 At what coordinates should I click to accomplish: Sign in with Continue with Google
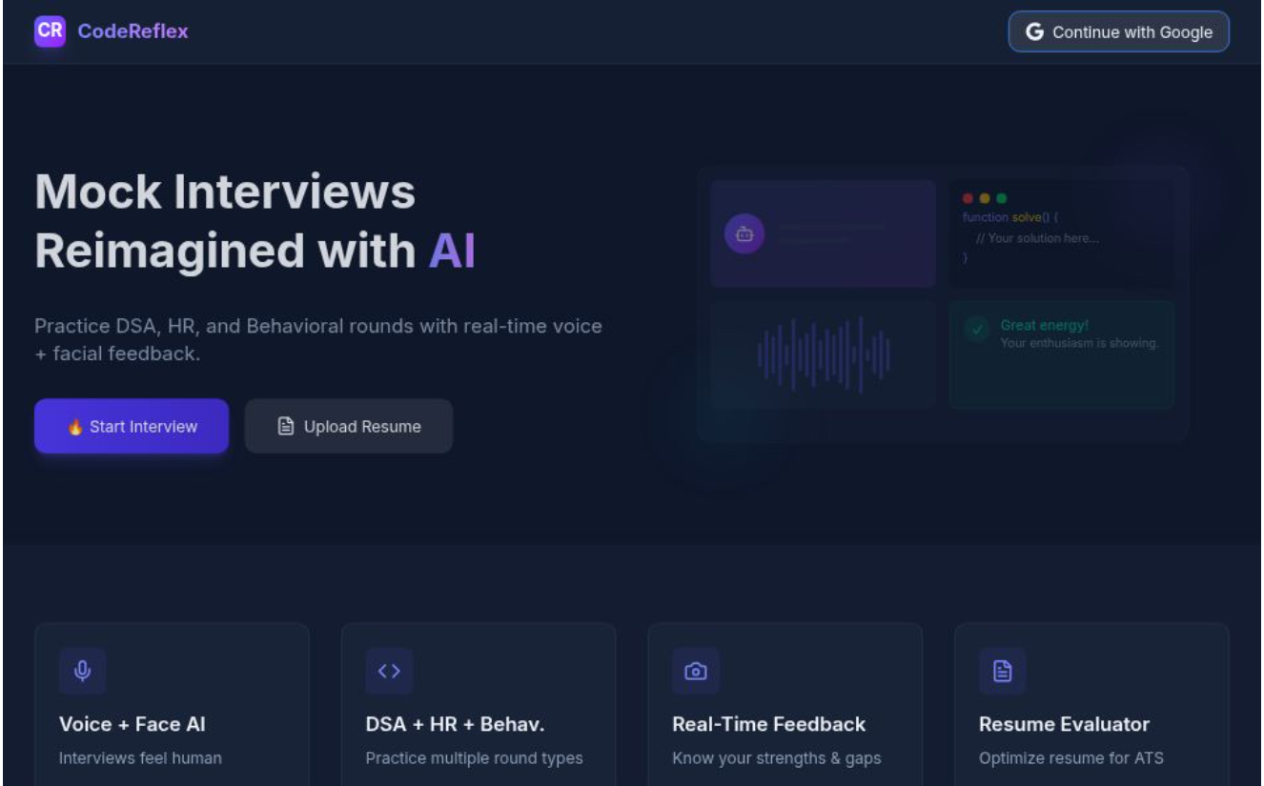(x=1118, y=31)
